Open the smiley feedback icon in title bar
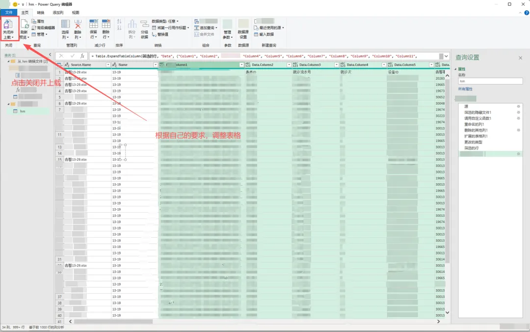 coord(15,4)
